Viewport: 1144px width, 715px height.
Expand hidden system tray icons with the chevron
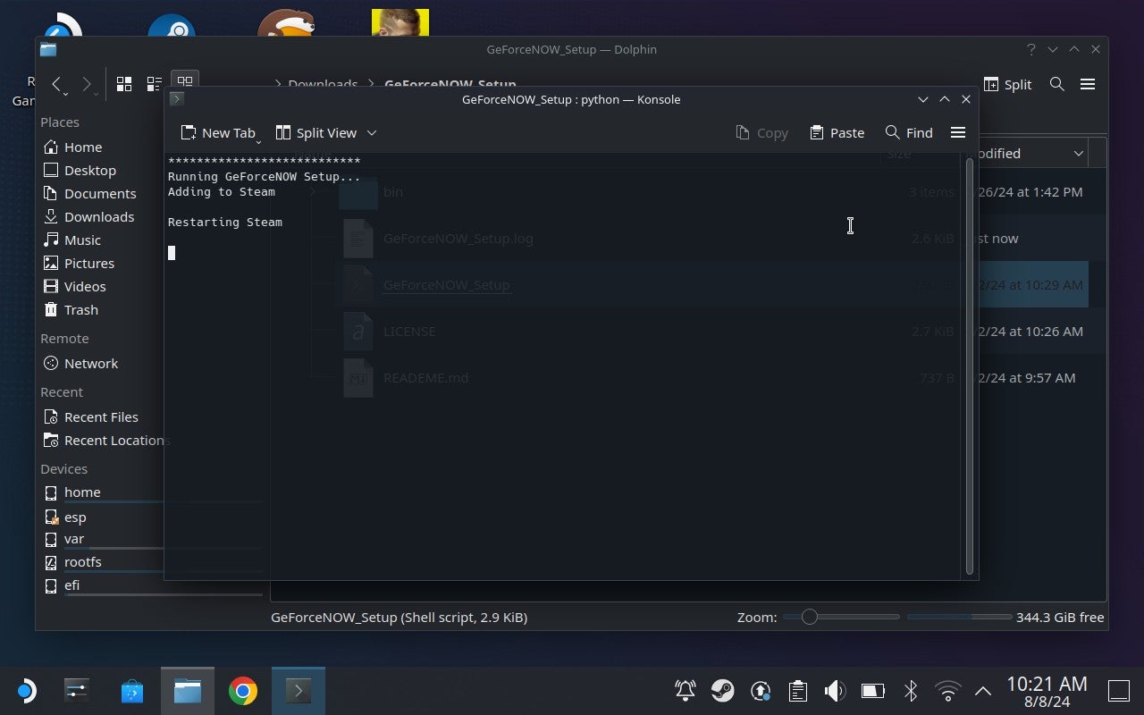(x=981, y=690)
